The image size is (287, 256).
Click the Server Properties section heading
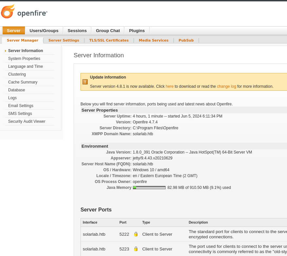(99, 110)
